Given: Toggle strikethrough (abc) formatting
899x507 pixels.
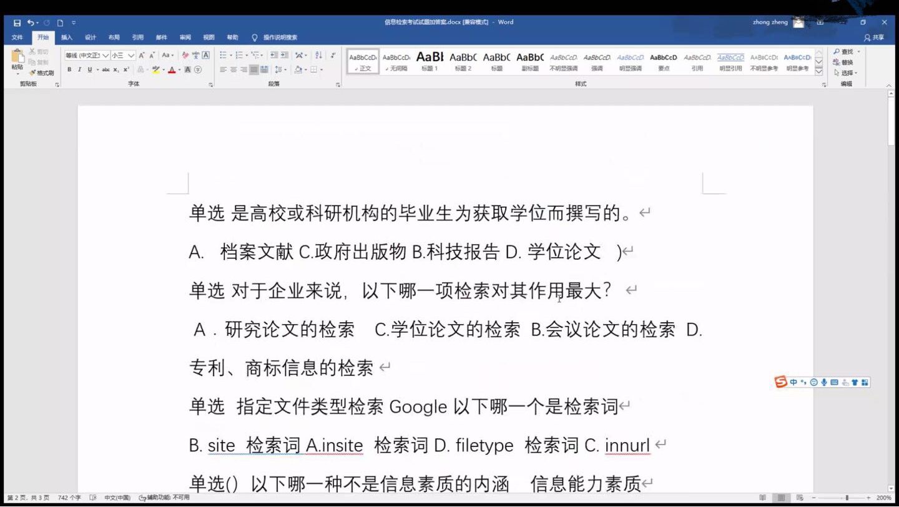Looking at the screenshot, I should click(x=106, y=70).
